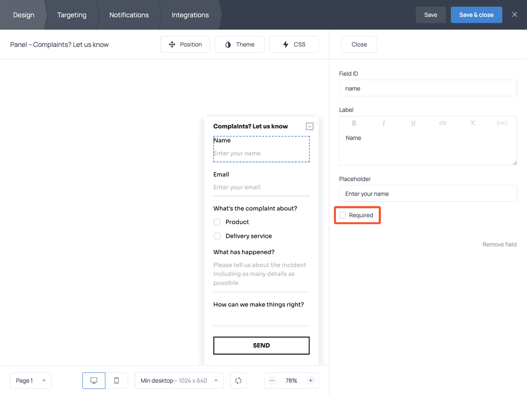Click the refresh/reload preview icon
Screen dimensions: 527x395
(238, 380)
